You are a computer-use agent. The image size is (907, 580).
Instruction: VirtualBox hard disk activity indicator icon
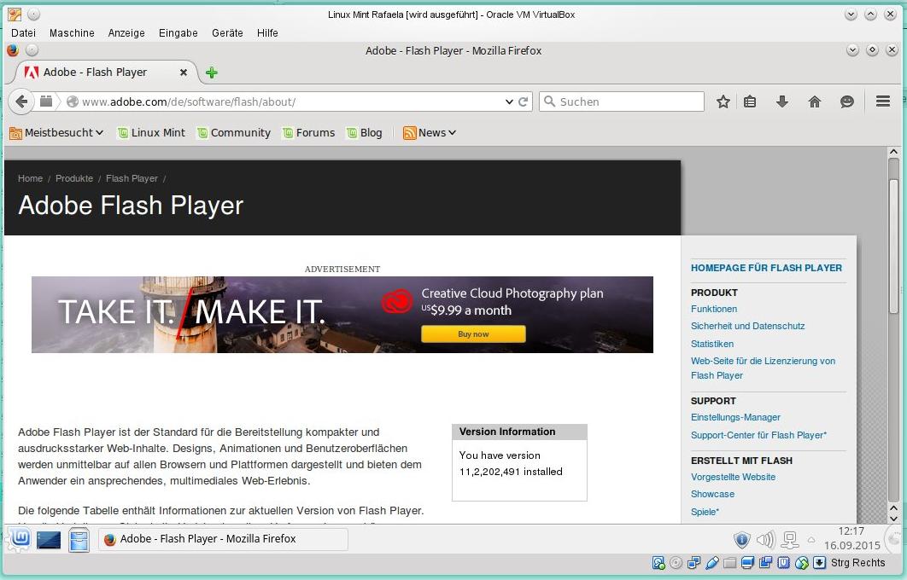click(658, 563)
